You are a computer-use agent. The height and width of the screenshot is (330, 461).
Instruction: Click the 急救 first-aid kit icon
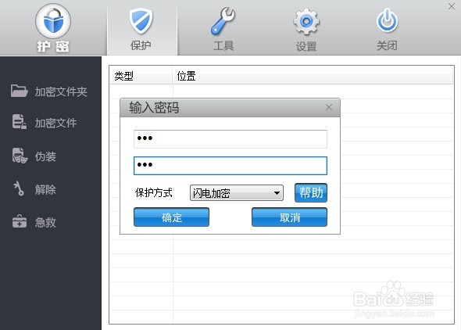point(20,221)
